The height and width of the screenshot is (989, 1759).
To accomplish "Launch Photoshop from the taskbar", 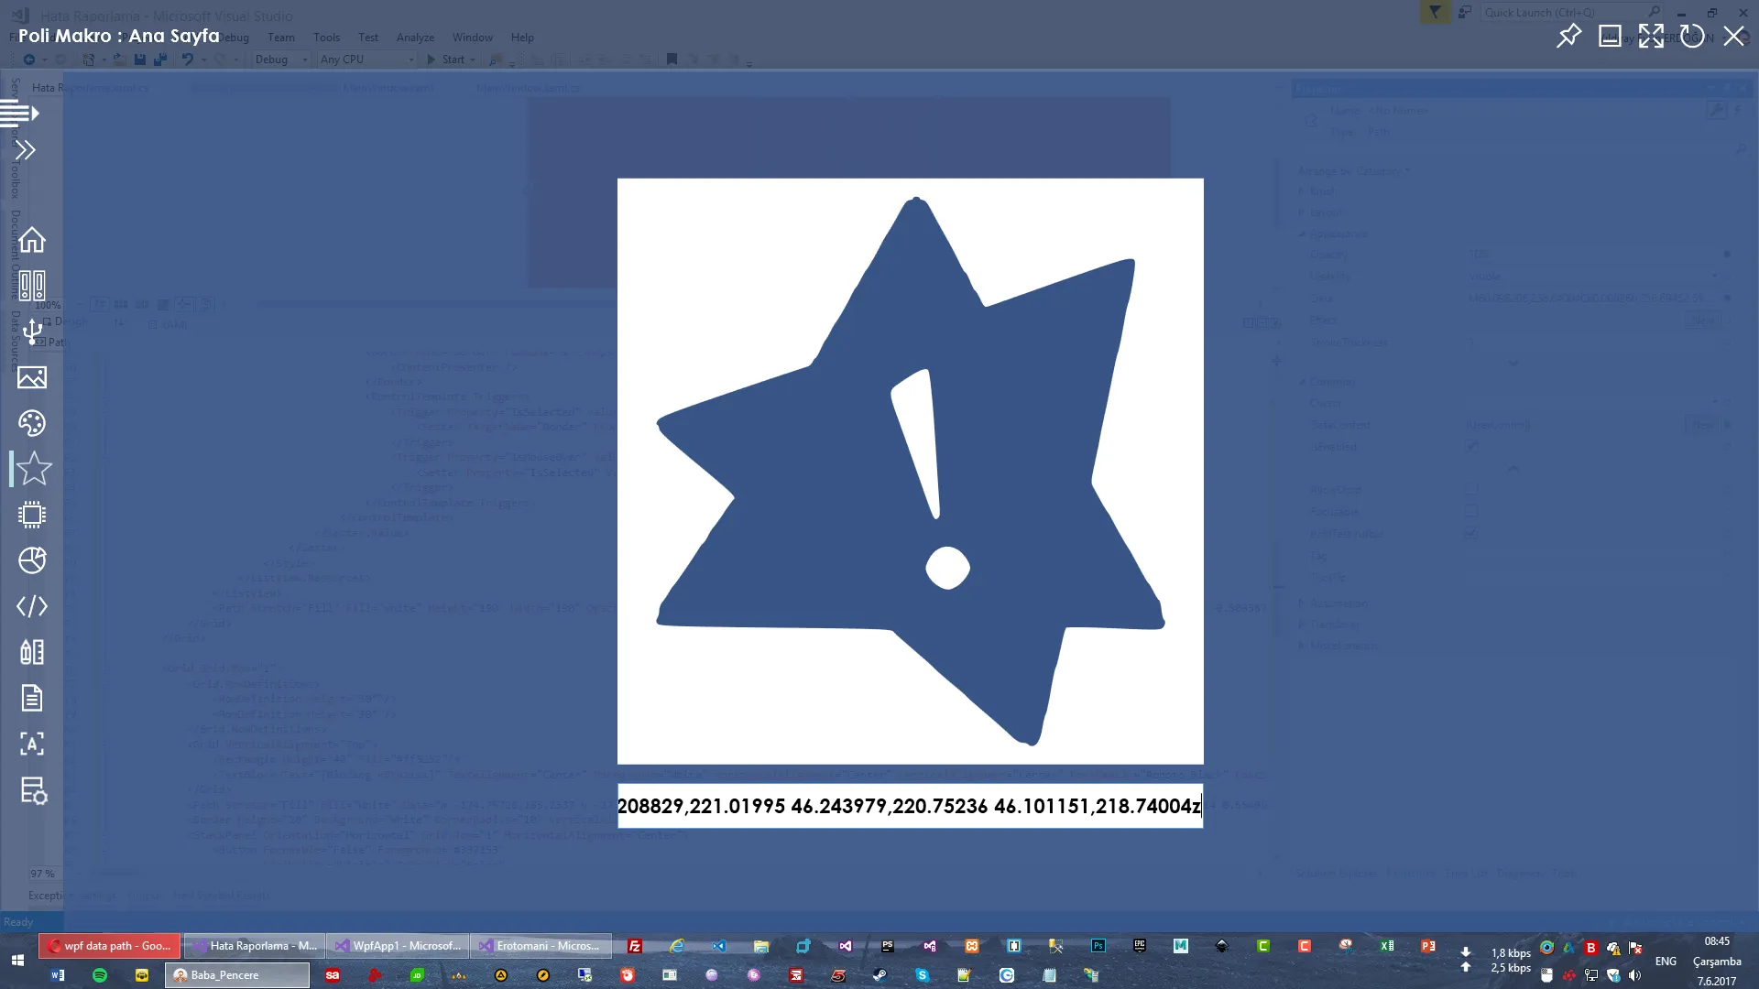I will (x=1098, y=946).
